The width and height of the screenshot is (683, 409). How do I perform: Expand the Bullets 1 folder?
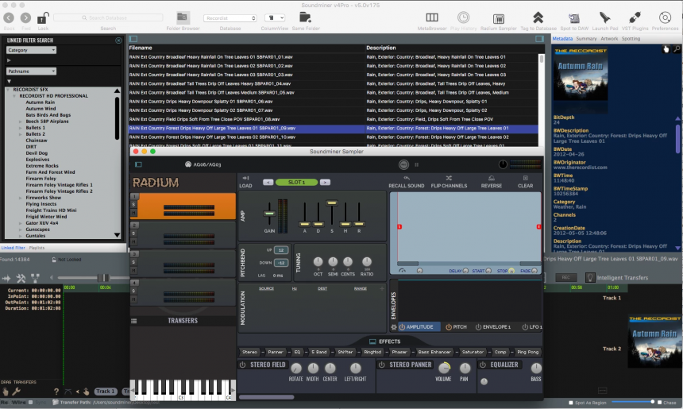tap(21, 128)
